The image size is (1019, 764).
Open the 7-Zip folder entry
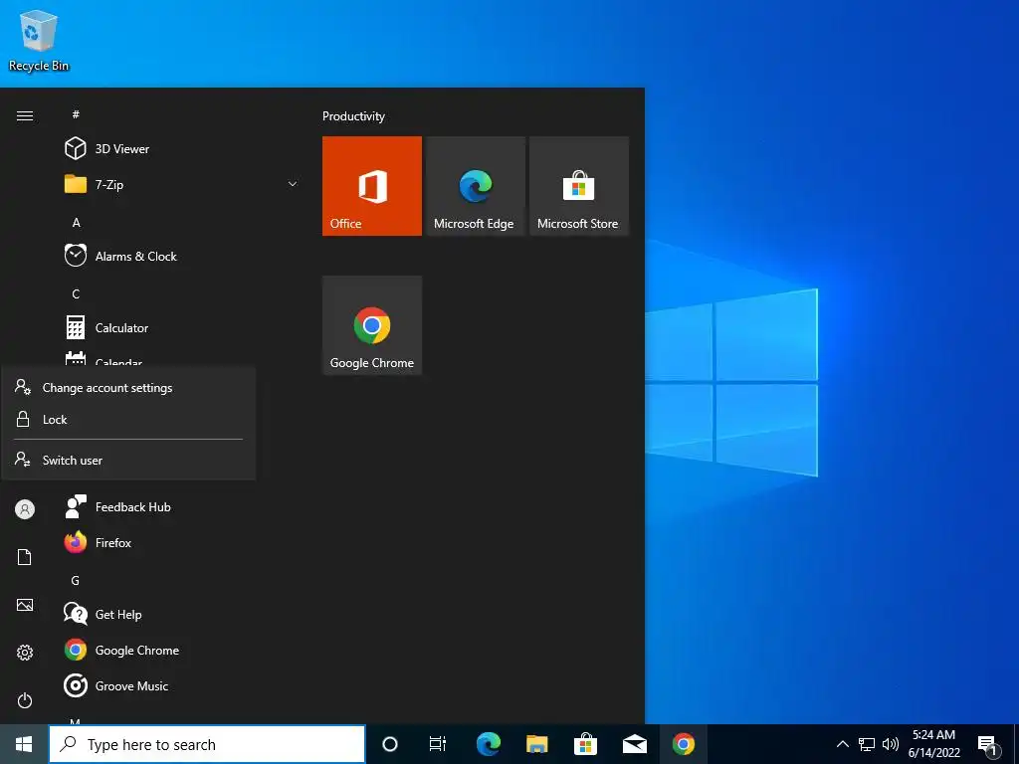[182, 184]
